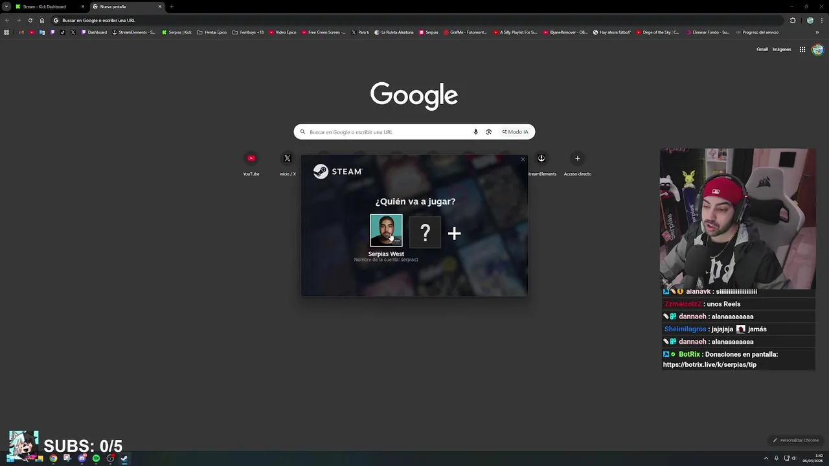The width and height of the screenshot is (829, 466).
Task: Open the Serpias | Kick bookmark
Action: click(177, 32)
